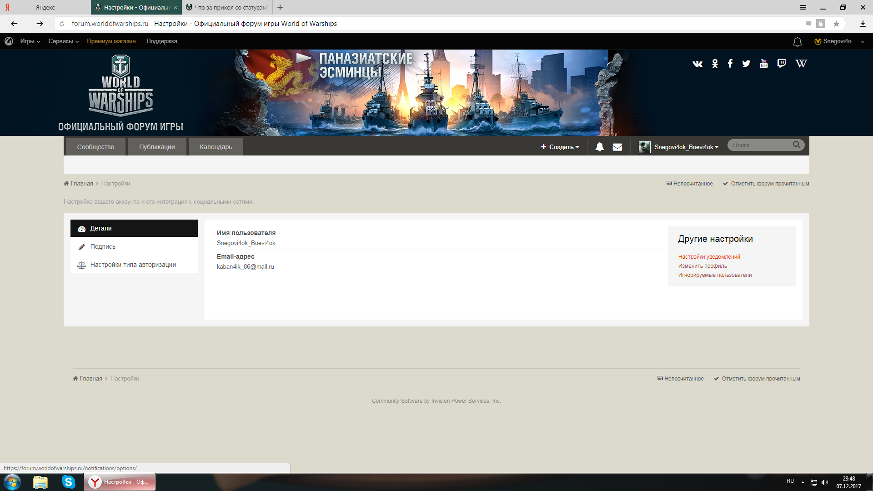Open the browser hamburger menu icon

coord(803,7)
